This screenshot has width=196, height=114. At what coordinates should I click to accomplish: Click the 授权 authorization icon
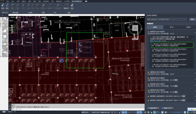7,5
